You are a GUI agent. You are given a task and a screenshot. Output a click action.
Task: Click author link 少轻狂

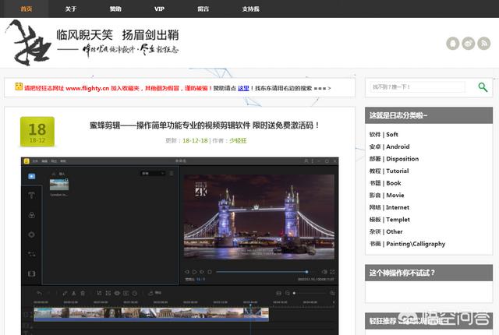237,140
